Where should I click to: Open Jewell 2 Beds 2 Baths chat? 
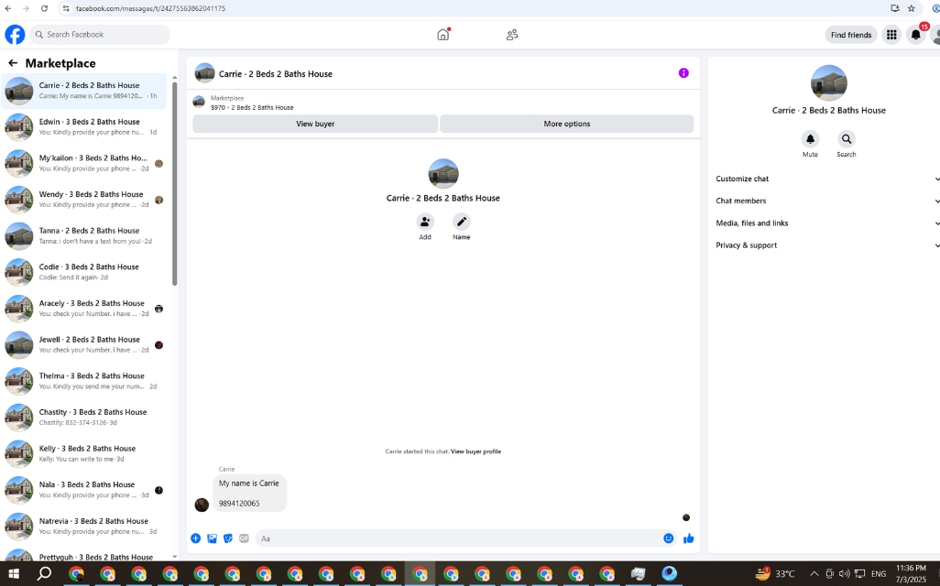pos(84,344)
